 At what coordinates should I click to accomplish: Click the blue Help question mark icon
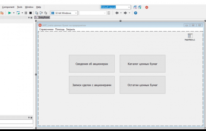coord(136,13)
